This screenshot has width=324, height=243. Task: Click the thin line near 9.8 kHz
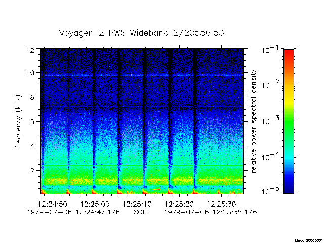pyautogui.click(x=142, y=75)
